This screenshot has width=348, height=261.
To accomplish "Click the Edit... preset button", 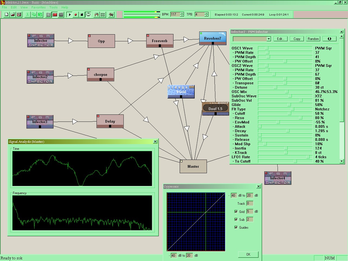I will point(281,39).
